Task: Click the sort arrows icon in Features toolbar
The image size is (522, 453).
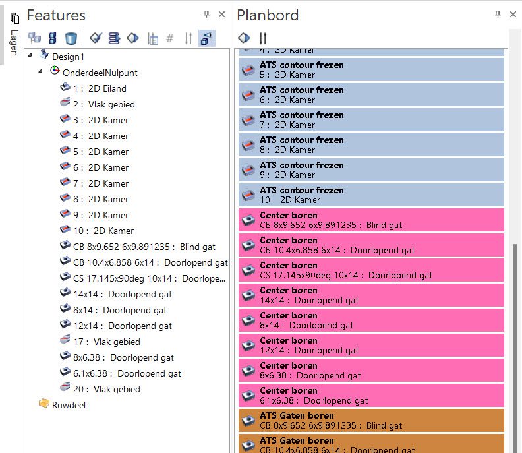Action: [x=188, y=38]
